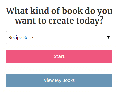
Task: Open View My Books
Action: (x=59, y=80)
